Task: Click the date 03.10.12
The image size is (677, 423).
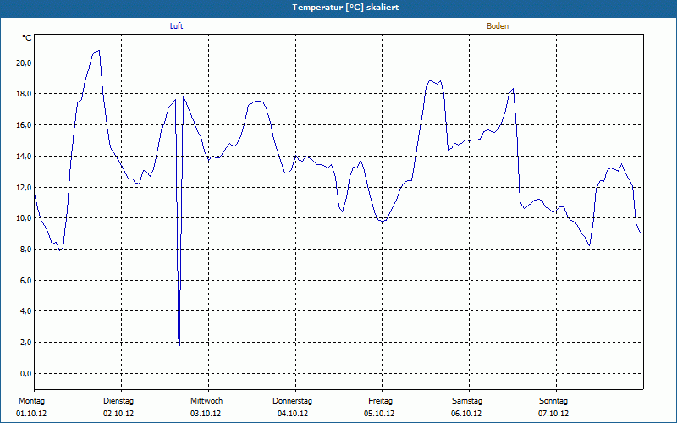Action: coord(206,414)
